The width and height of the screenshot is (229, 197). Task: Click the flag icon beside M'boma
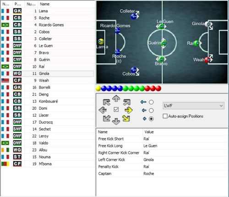pyautogui.click(x=5, y=164)
